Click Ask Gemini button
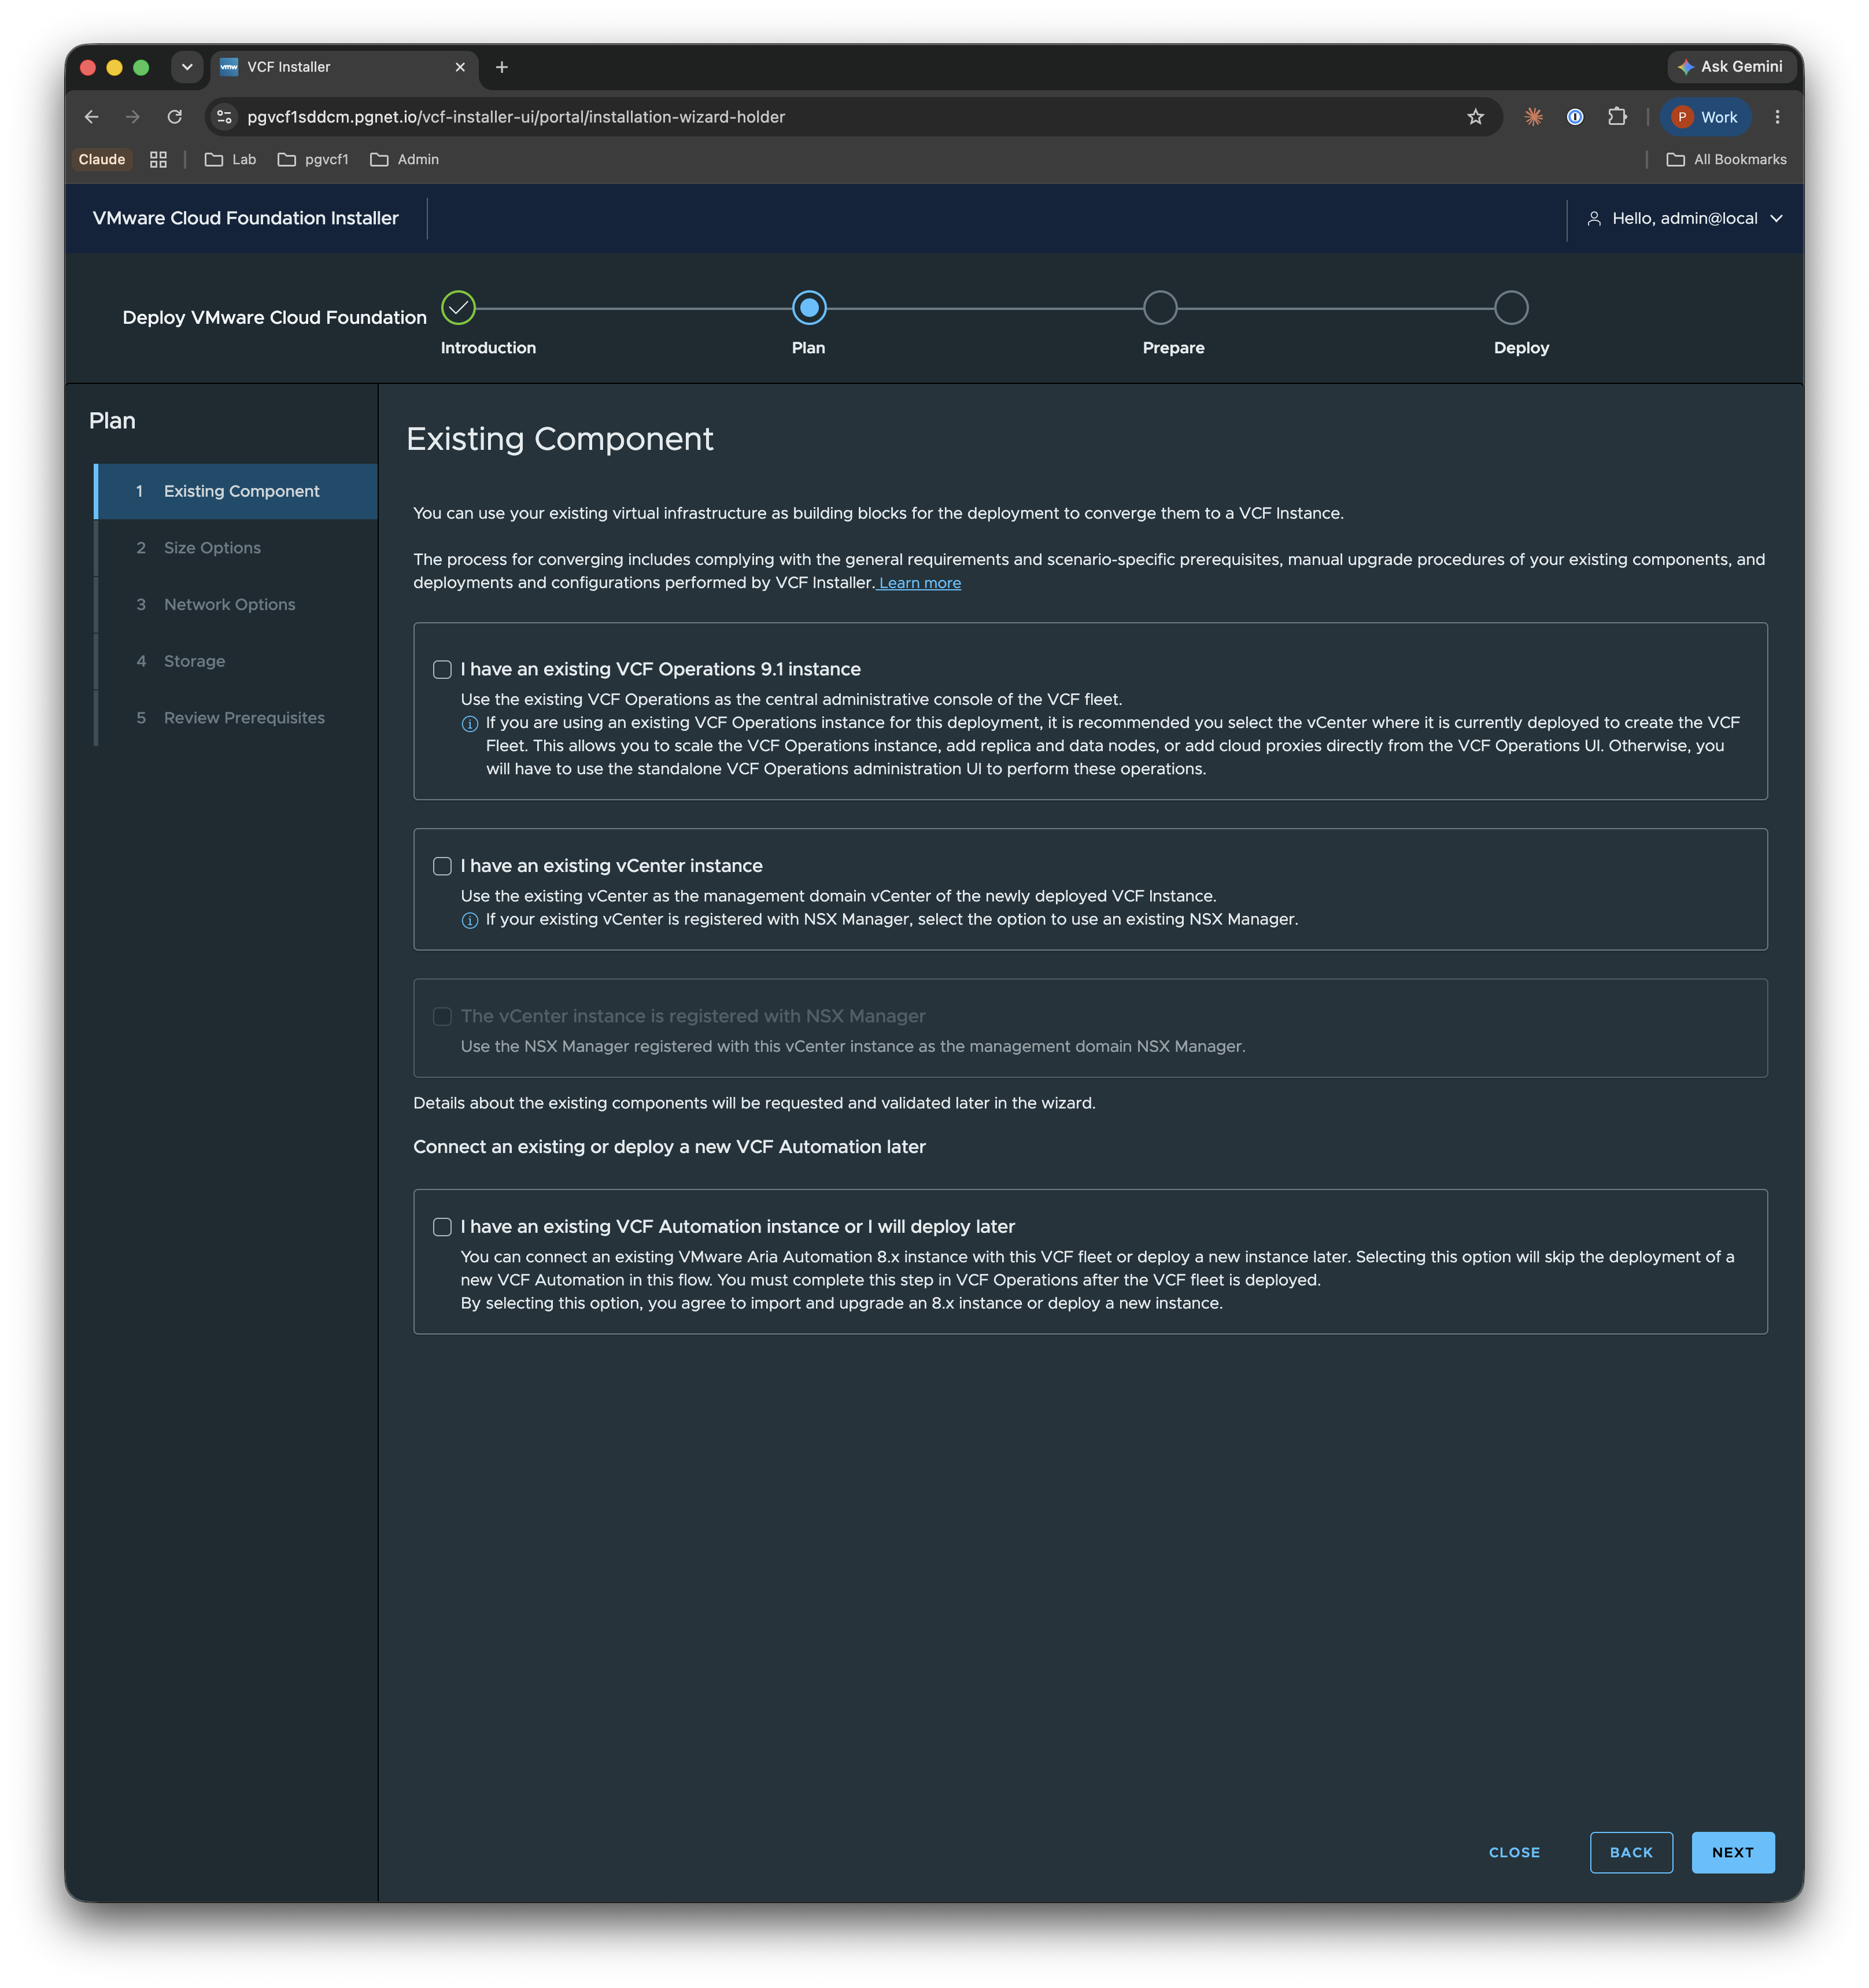The image size is (1869, 1988). [1731, 67]
